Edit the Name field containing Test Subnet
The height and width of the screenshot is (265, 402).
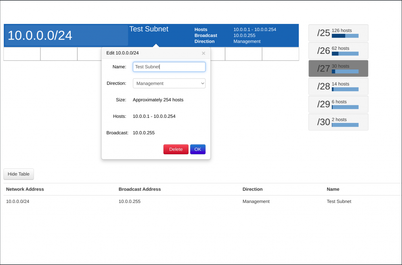(x=169, y=67)
